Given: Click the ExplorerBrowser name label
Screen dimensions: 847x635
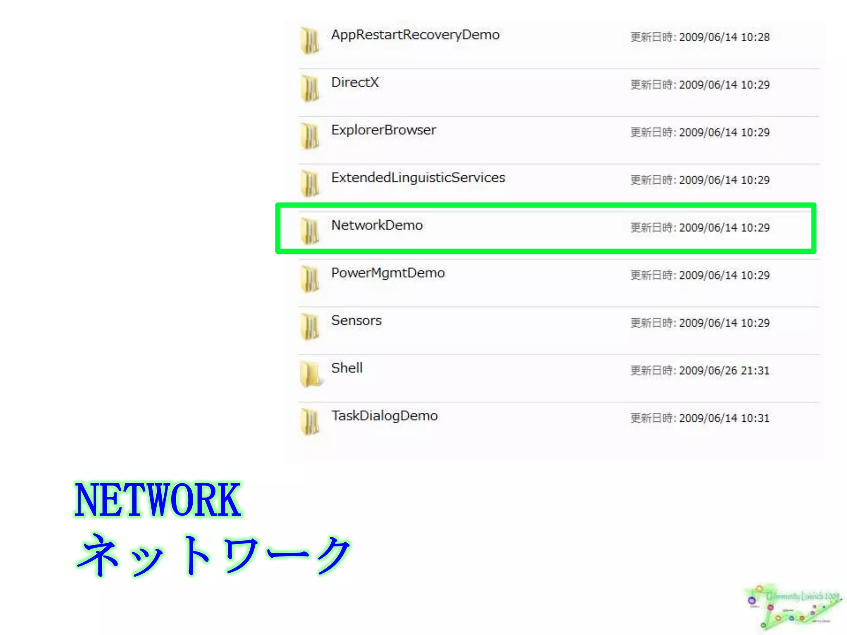Looking at the screenshot, I should coord(383,130).
